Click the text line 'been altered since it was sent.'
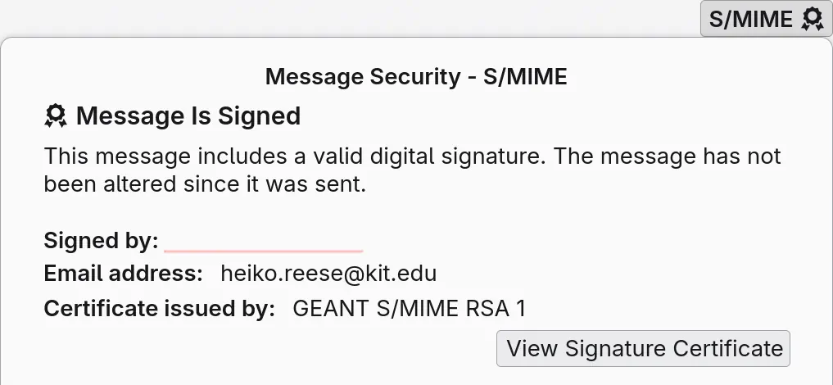The width and height of the screenshot is (833, 385). click(x=205, y=184)
